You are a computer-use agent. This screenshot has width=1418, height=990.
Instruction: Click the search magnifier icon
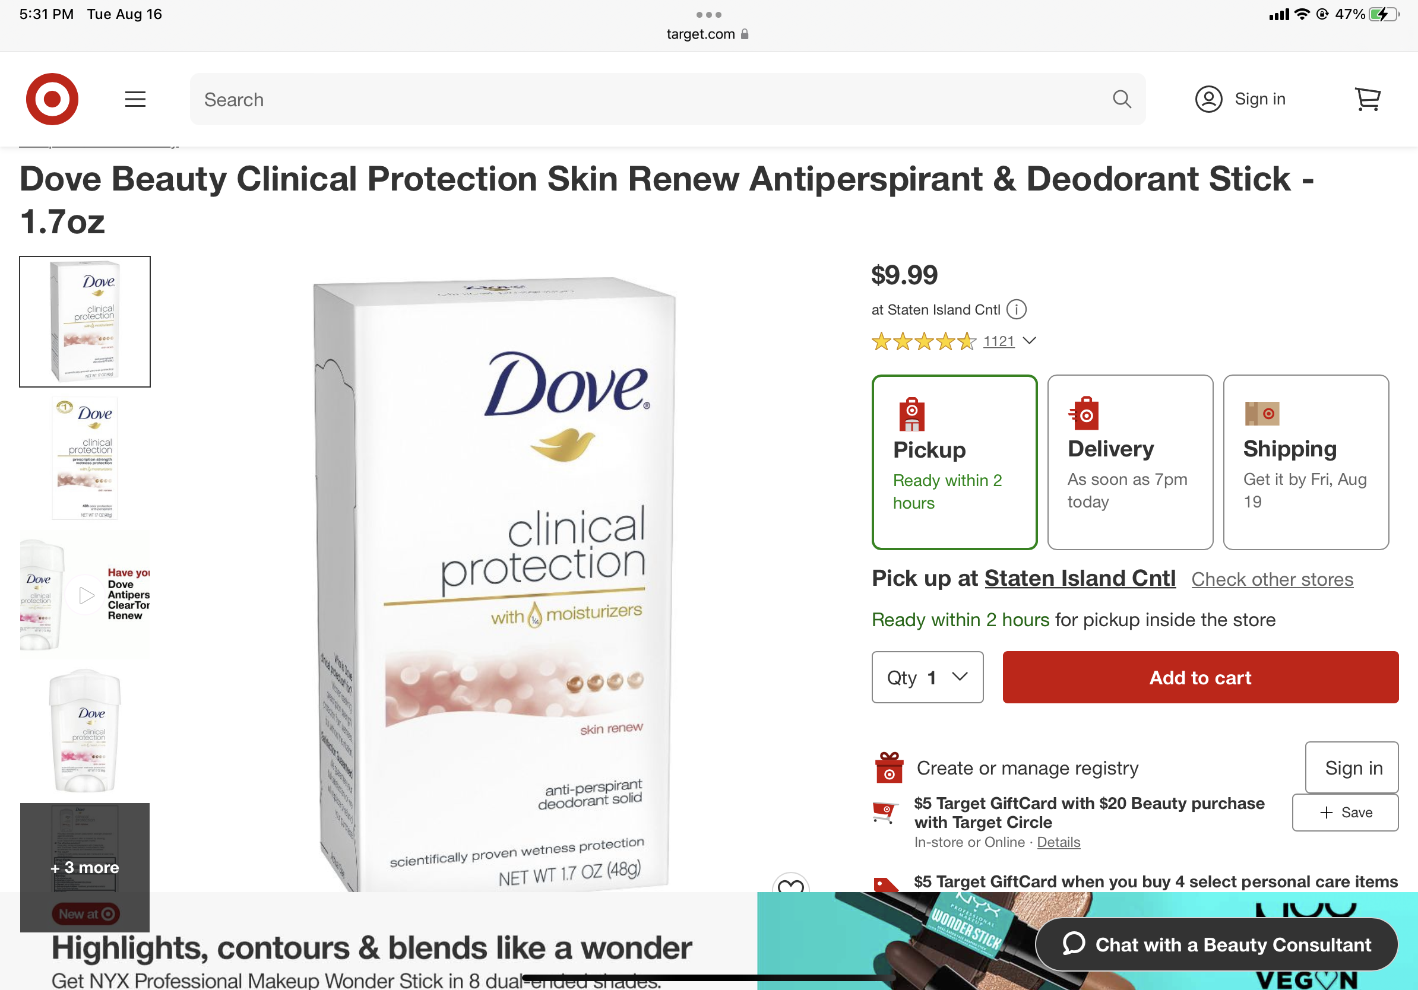(x=1122, y=99)
